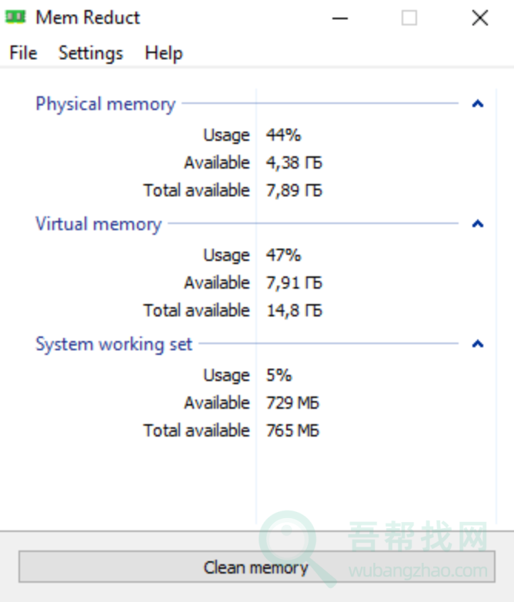Select physical Total available 7,89 value

pos(295,190)
